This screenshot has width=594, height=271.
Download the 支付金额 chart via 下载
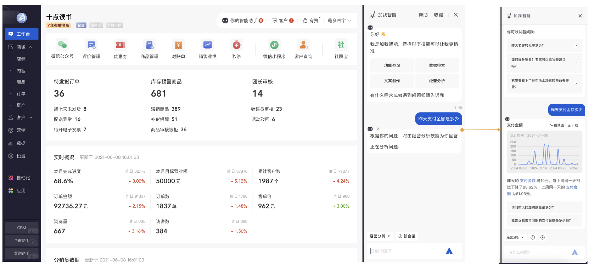[x=573, y=125]
